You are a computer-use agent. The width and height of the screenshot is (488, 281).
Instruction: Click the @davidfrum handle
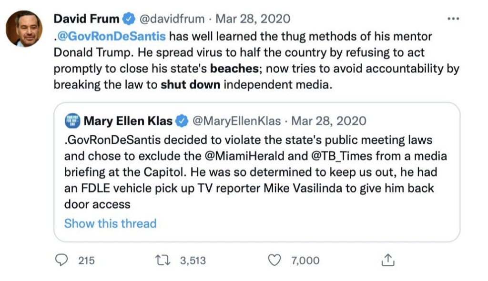[171, 19]
